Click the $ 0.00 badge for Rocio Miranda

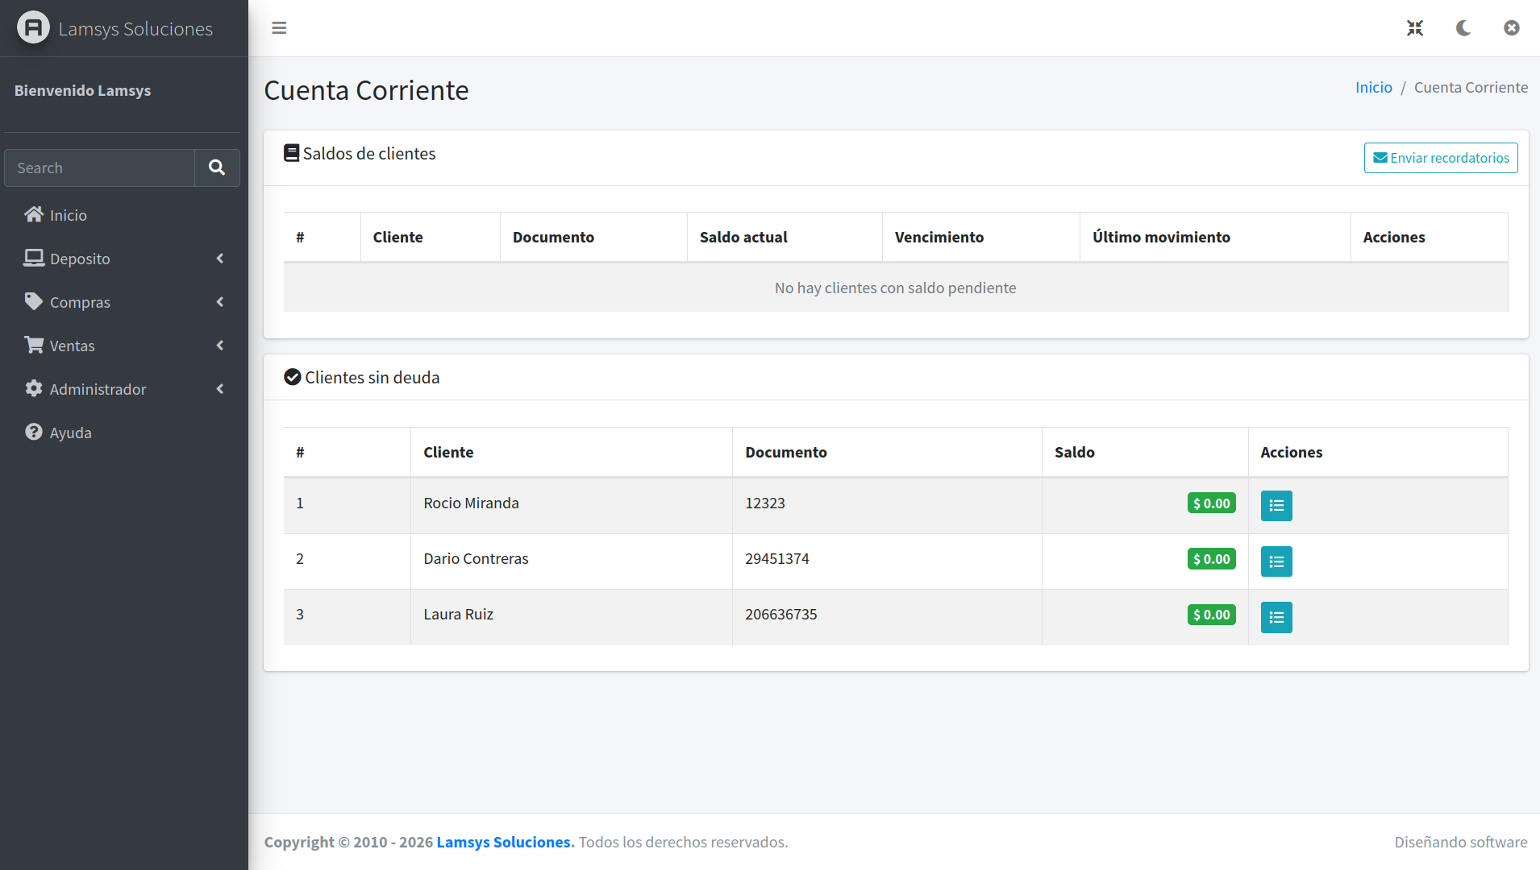point(1212,503)
